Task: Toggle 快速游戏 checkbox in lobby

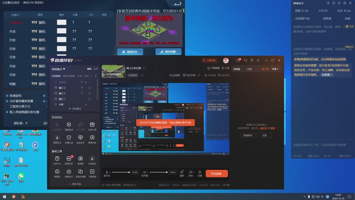Action: click(x=7, y=96)
